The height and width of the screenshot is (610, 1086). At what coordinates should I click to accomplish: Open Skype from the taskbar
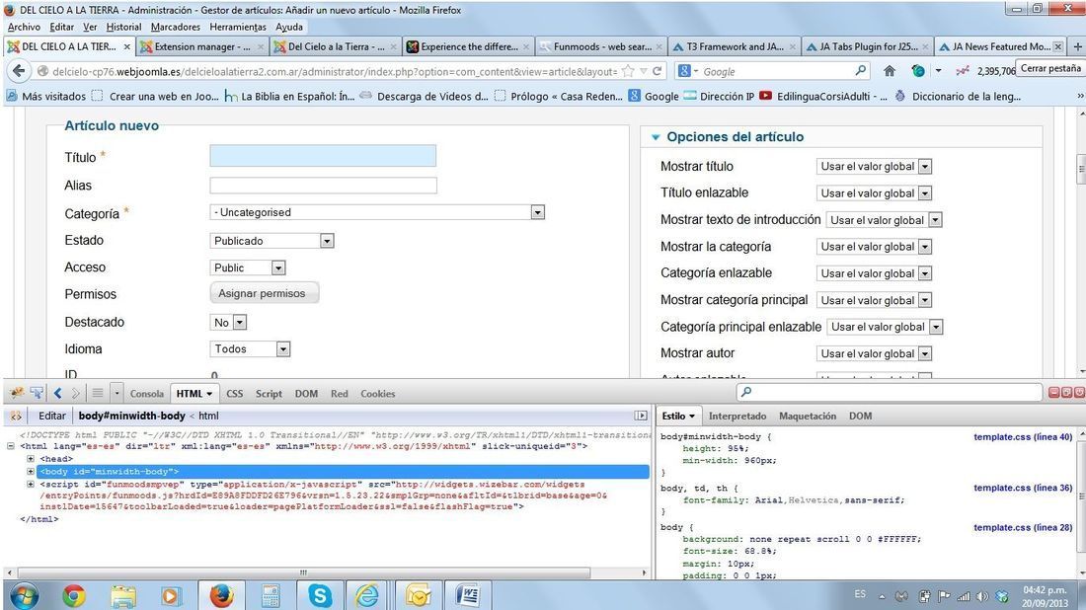coord(319,595)
